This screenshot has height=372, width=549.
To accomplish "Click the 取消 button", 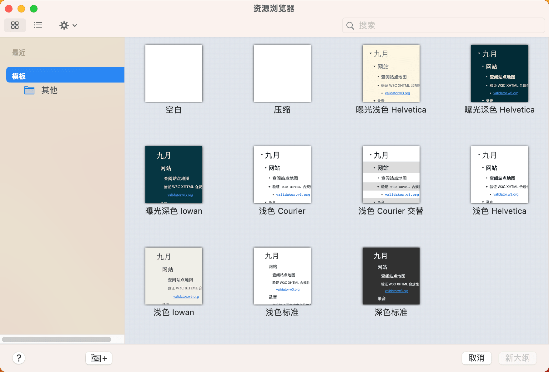I will [x=477, y=358].
